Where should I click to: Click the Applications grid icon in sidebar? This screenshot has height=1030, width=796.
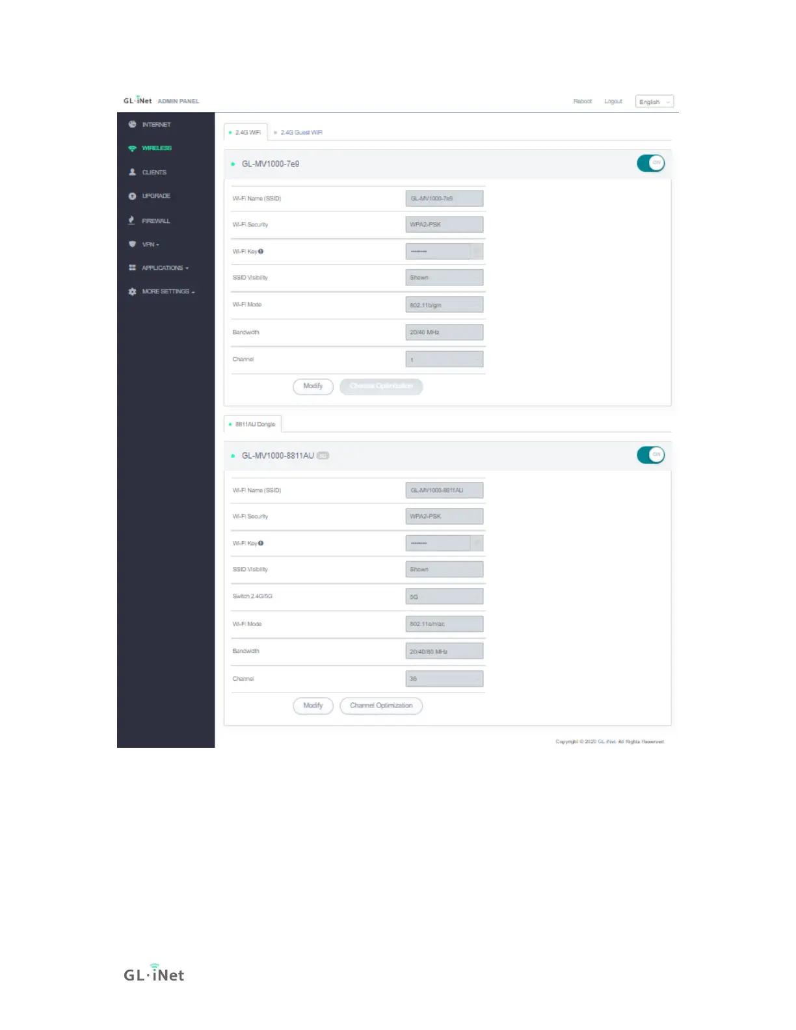[132, 268]
